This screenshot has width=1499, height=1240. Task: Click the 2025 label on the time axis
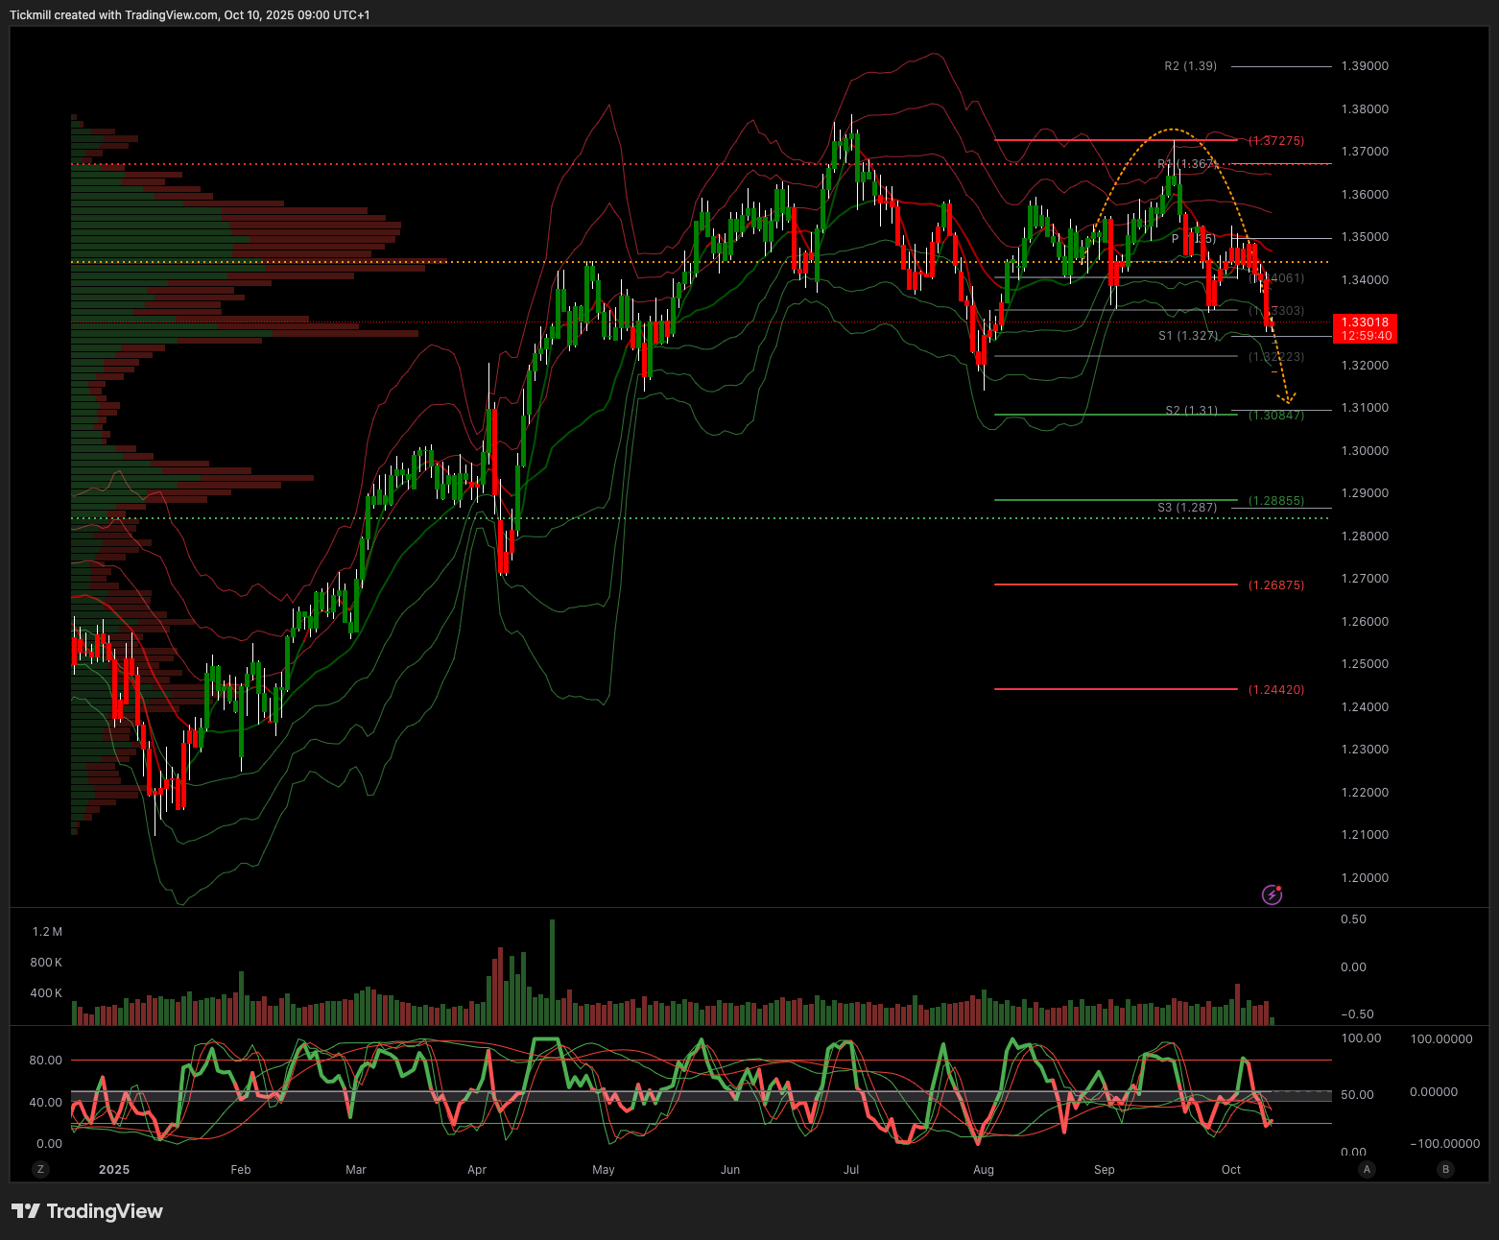[x=114, y=1169]
